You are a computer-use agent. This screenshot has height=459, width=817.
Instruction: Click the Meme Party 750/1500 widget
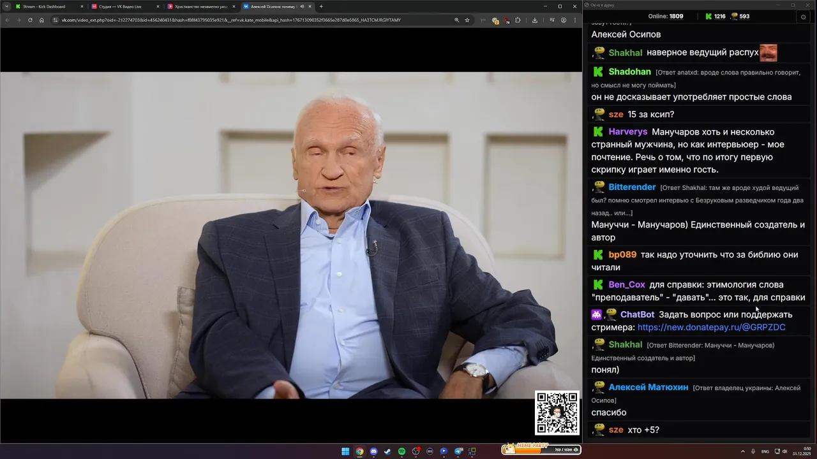[541, 449]
